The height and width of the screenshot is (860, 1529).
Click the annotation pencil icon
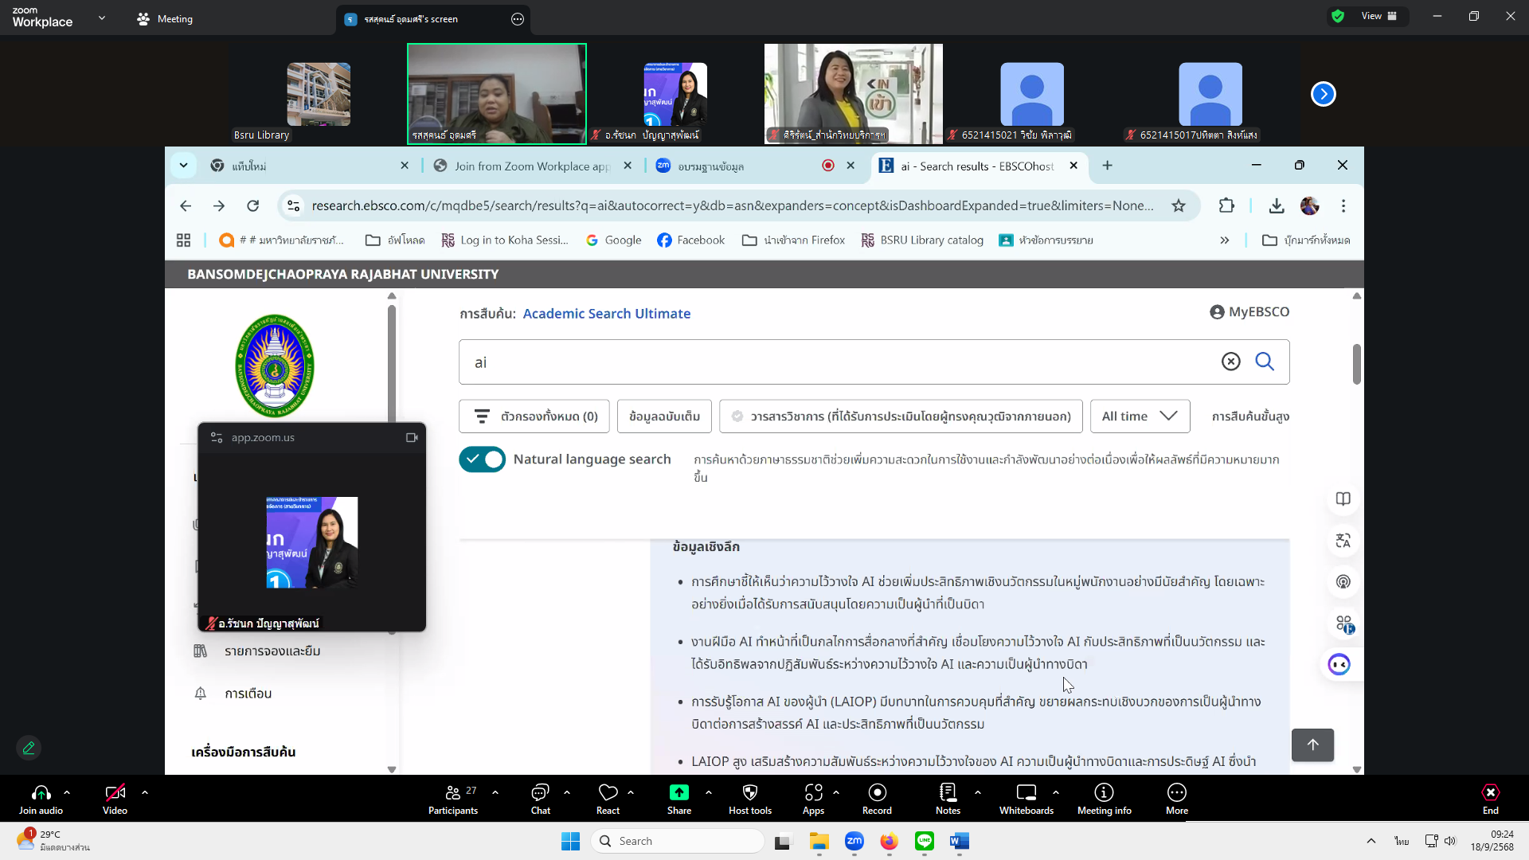point(29,748)
